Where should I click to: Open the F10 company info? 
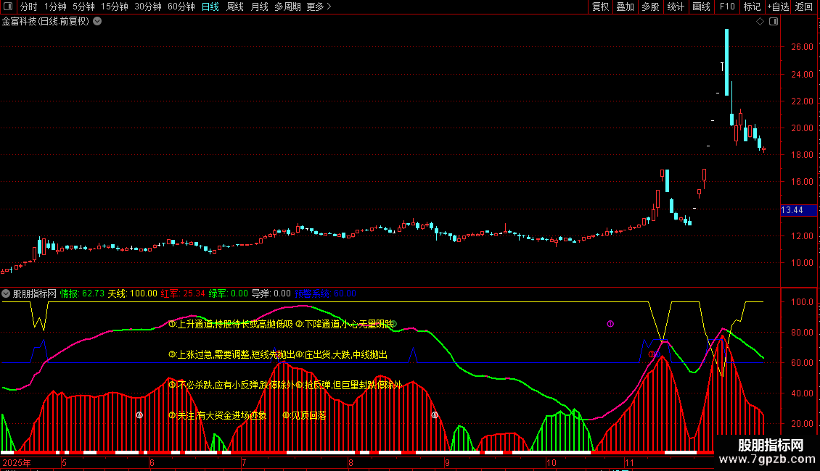click(727, 7)
